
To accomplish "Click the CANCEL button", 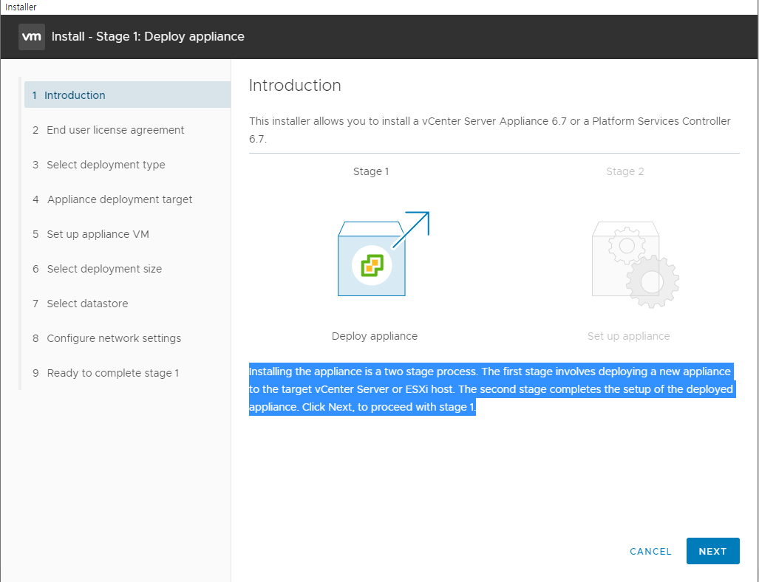I will tap(650, 552).
